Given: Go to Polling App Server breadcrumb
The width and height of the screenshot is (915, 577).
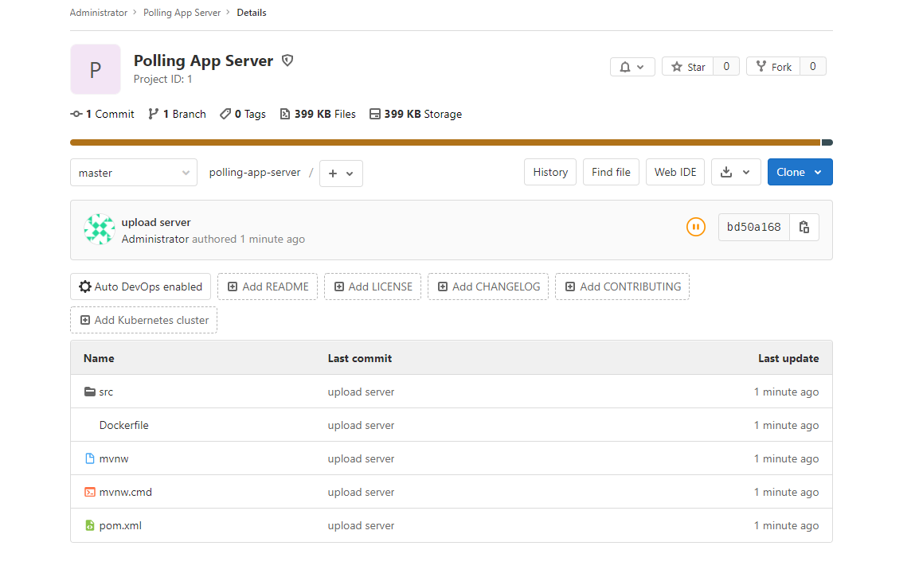Looking at the screenshot, I should 182,13.
